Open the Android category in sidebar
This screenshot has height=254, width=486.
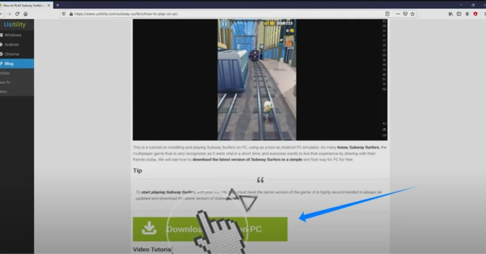point(17,45)
